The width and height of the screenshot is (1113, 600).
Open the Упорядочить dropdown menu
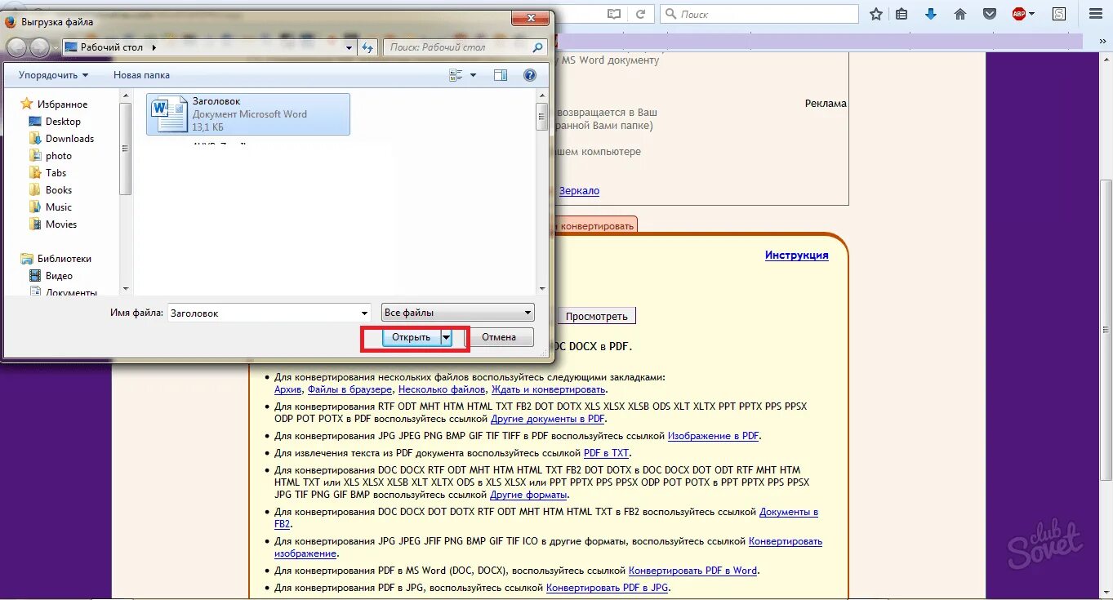click(54, 75)
